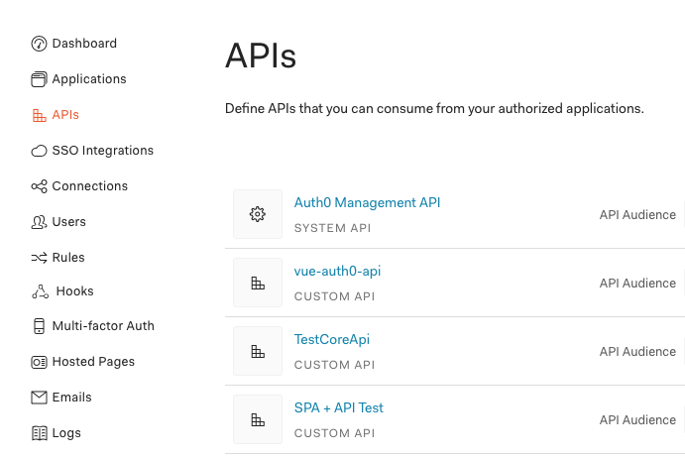
Task: Click the Dashboard gauge icon
Action: [x=39, y=44]
